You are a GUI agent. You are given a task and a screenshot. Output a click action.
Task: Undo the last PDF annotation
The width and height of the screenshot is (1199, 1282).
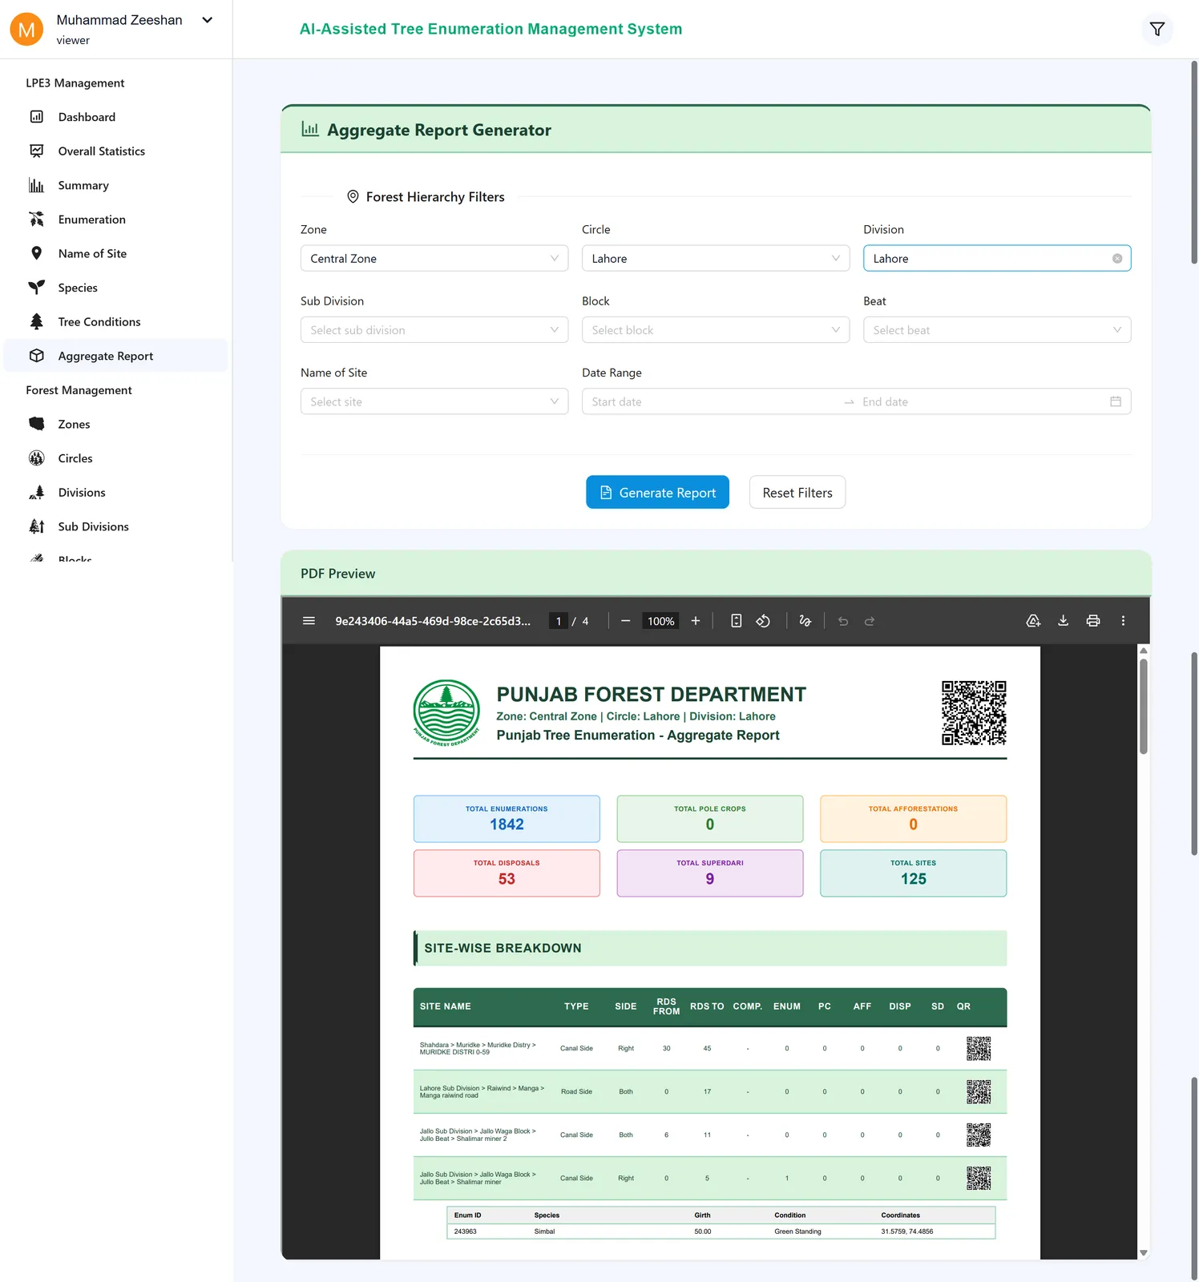point(843,621)
